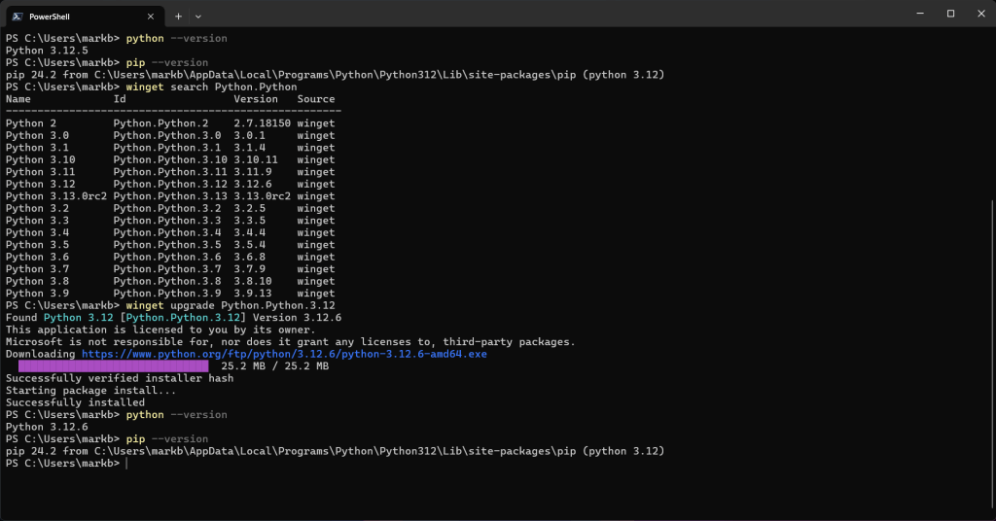This screenshot has width=996, height=521.
Task: Click 'Successfully verified installer hash' text
Action: (x=120, y=378)
